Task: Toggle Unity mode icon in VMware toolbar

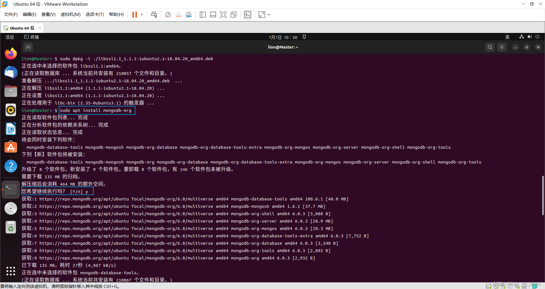Action: (234, 14)
